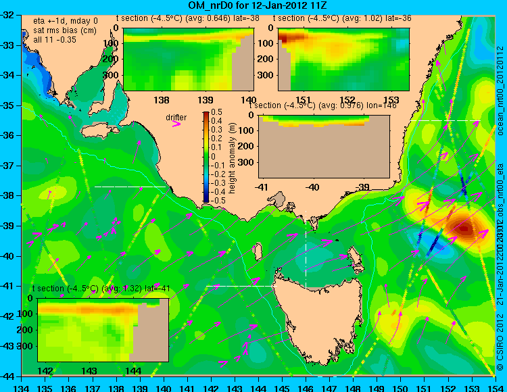Click the magenta drifter arrow legend symbol
Screen dimensions: 507x392
[x=176, y=124]
